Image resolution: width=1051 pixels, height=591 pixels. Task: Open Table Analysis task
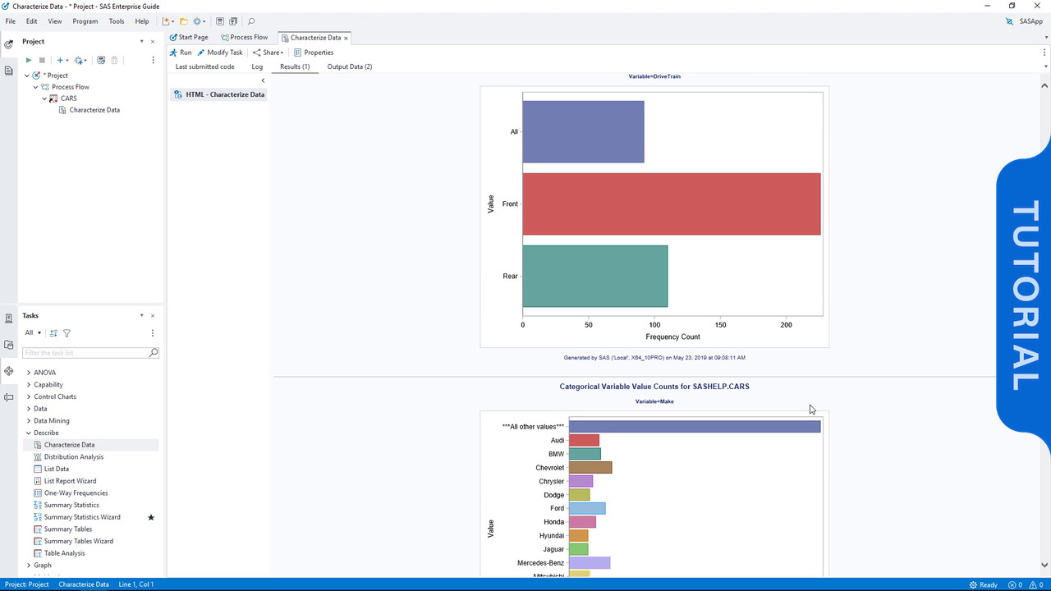tap(64, 553)
